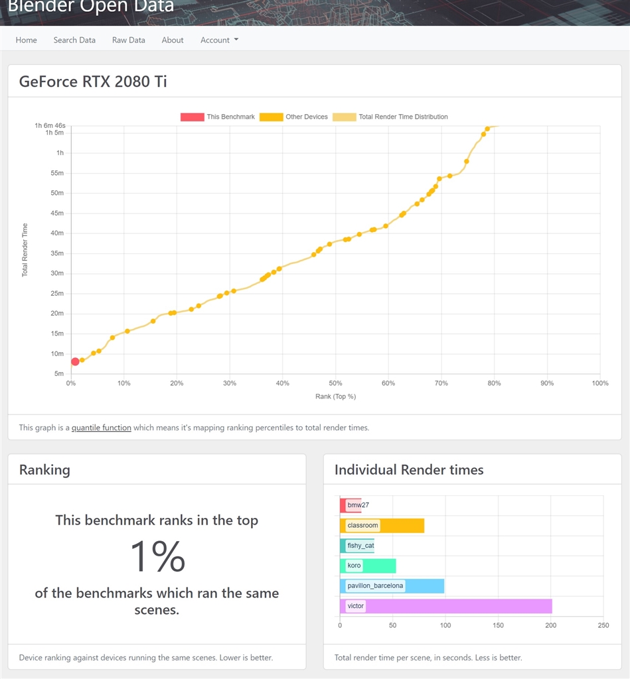
Task: Click the GeForce RTX 2080 Ti heading
Action: pyautogui.click(x=93, y=82)
